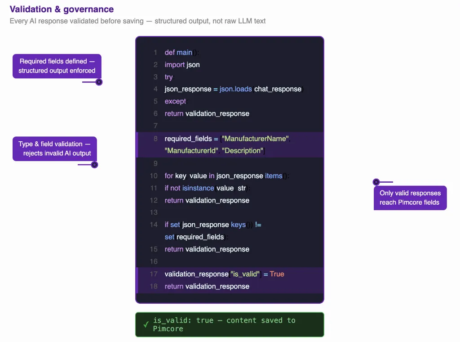Select the Required fields defined callout
Screen dimensions: 460x342
(x=57, y=66)
